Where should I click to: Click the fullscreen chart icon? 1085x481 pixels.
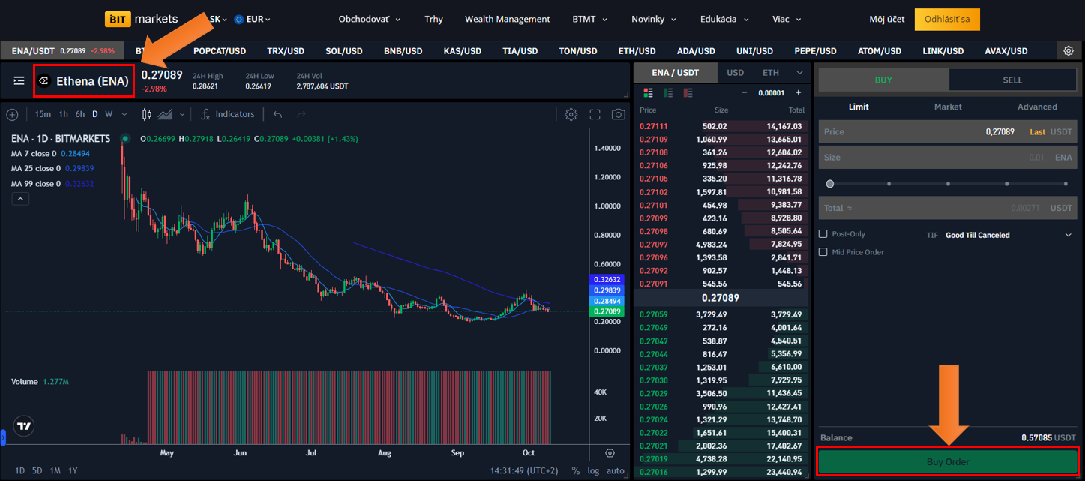tap(595, 114)
